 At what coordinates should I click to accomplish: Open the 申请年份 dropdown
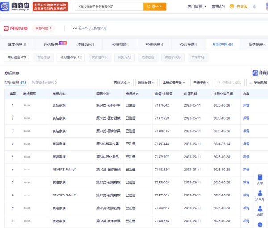point(201,83)
